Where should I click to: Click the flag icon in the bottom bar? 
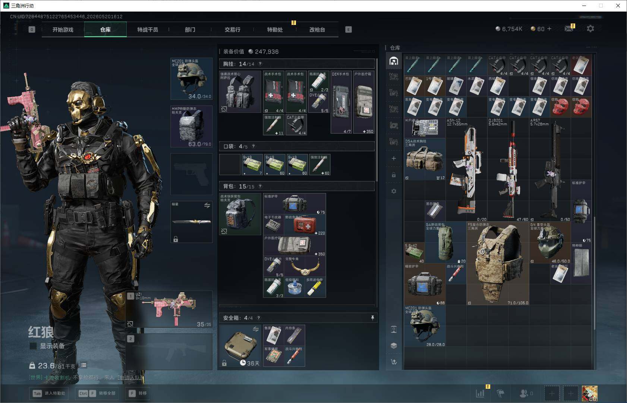click(x=500, y=393)
